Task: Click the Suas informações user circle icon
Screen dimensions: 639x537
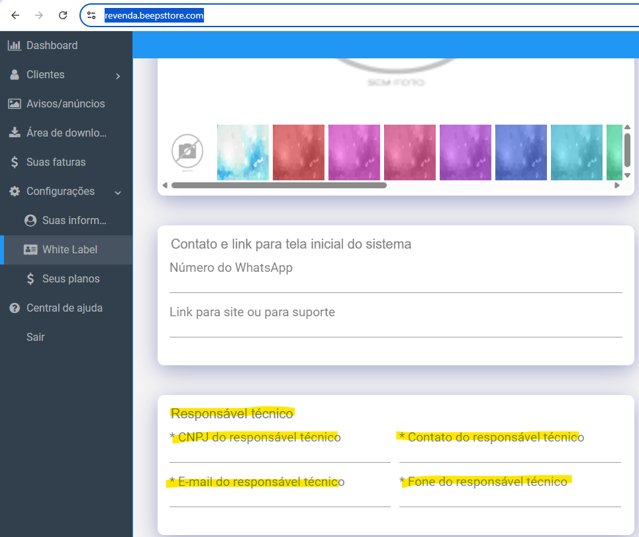Action: click(30, 220)
